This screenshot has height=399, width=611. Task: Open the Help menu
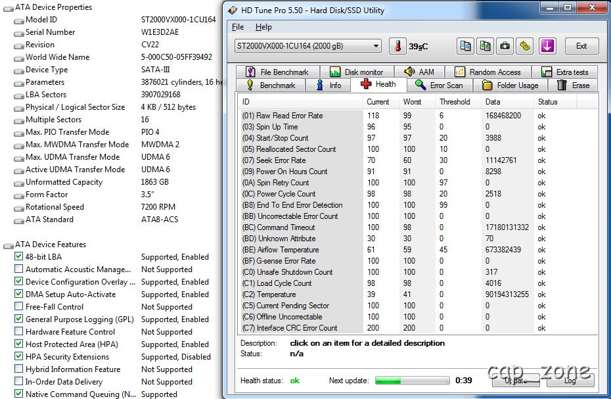click(263, 27)
